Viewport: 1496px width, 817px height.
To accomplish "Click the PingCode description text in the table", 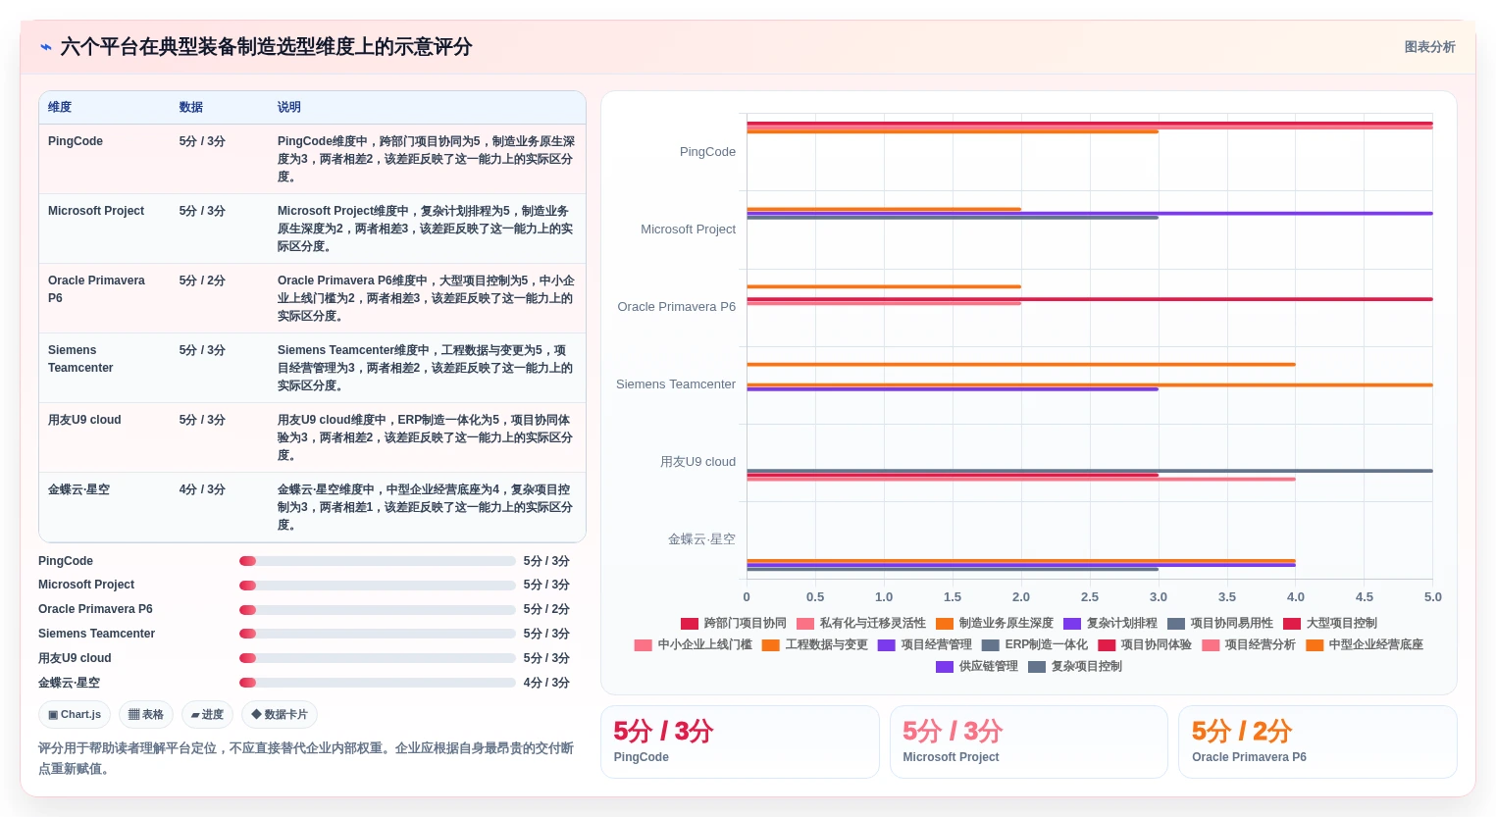I will pos(426,159).
